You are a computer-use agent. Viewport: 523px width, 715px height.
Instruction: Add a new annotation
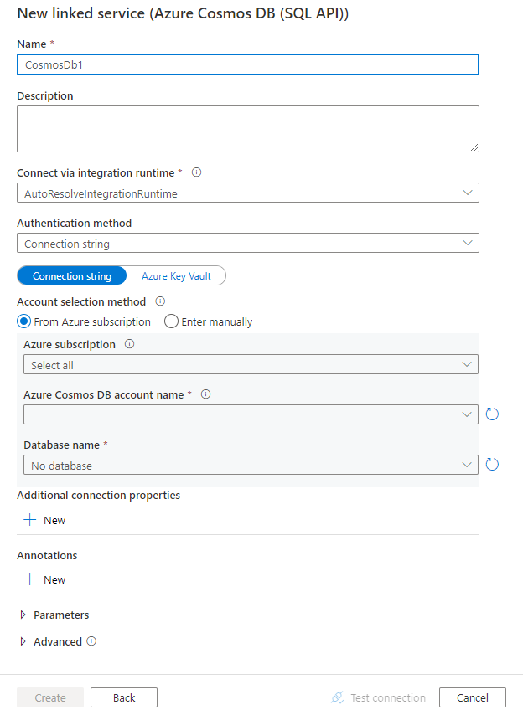point(45,579)
